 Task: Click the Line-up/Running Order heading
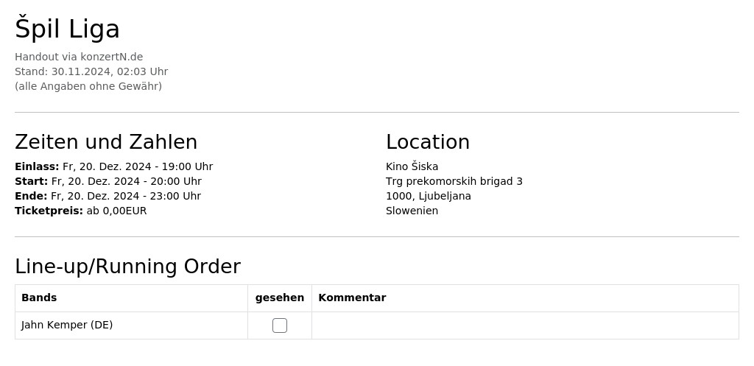(127, 267)
